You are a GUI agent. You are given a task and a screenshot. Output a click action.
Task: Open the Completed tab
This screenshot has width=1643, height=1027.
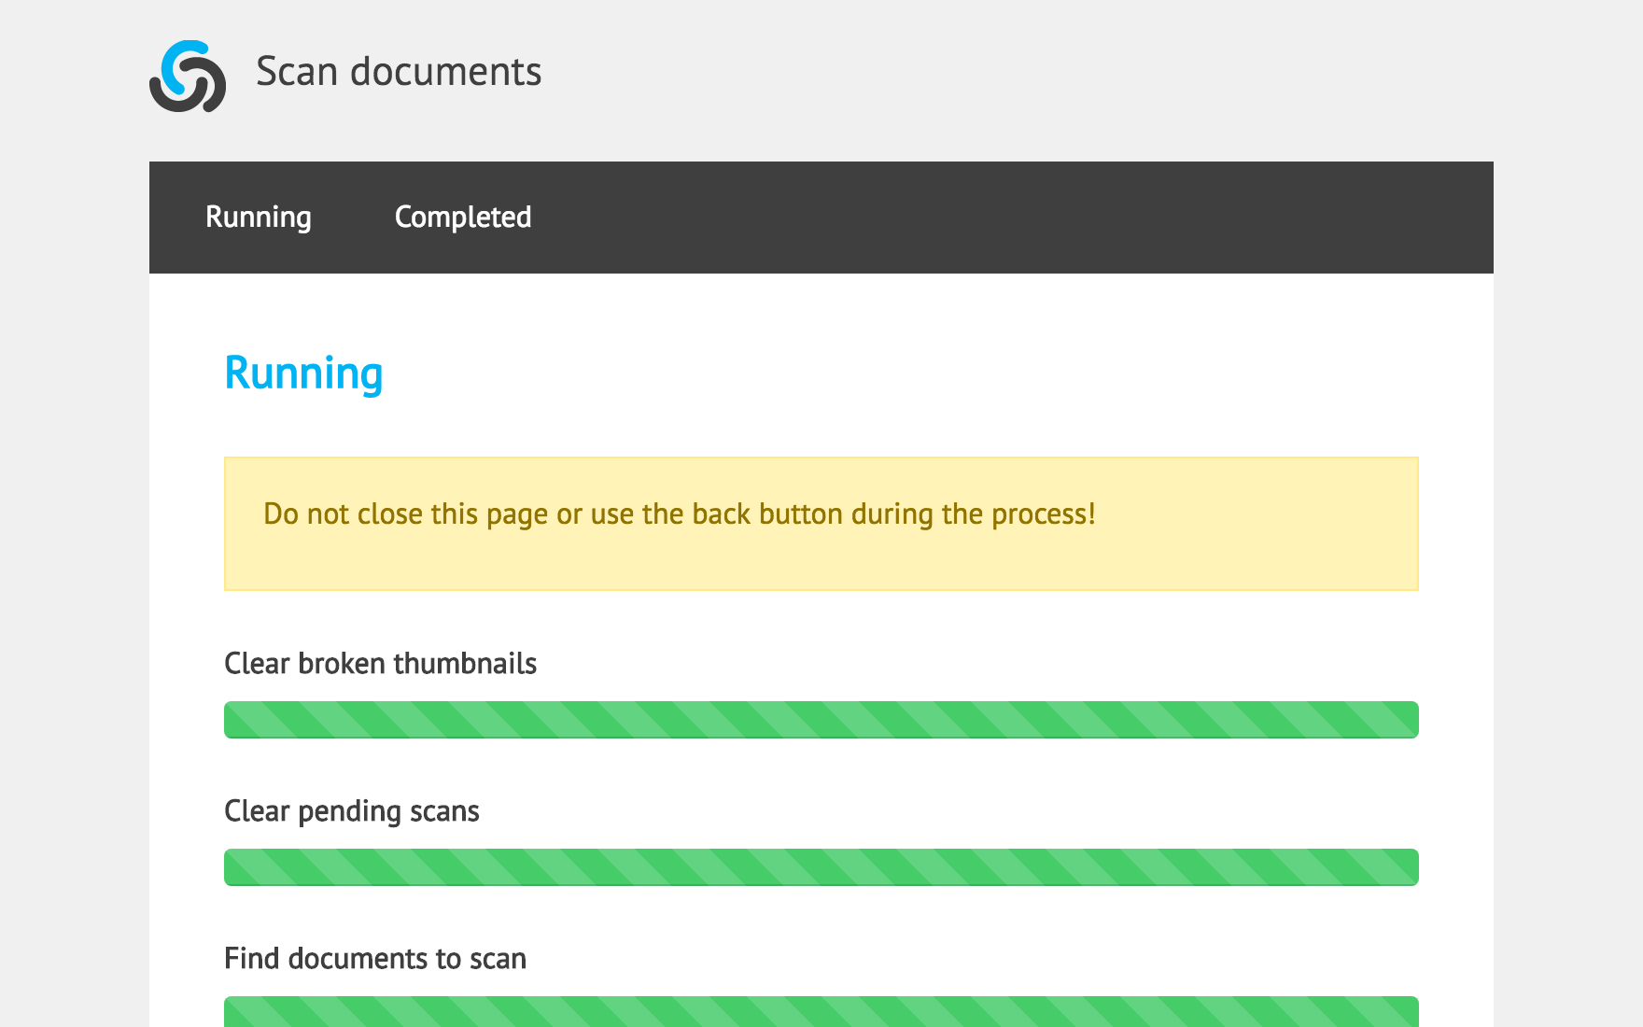coord(462,218)
